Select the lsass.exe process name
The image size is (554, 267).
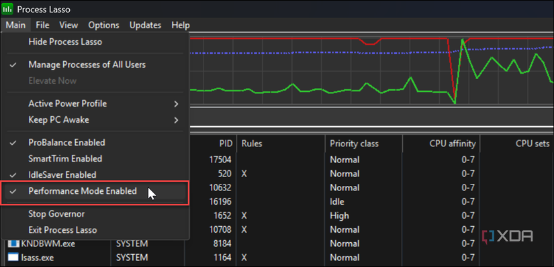pos(37,258)
